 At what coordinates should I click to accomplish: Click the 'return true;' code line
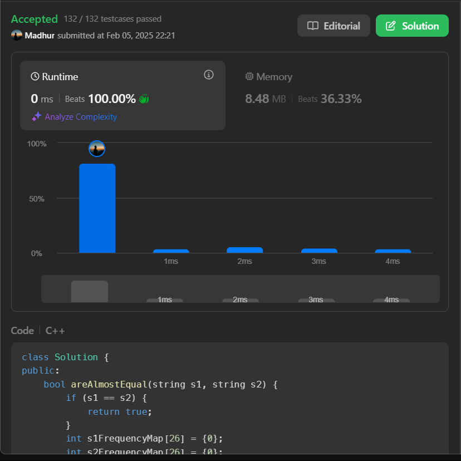[120, 411]
